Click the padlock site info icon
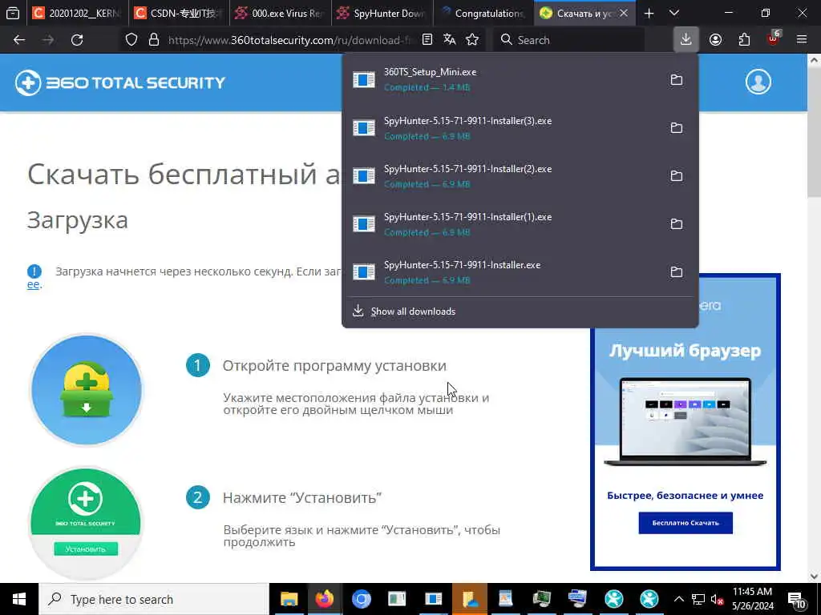Viewport: 821px width, 615px height. pos(153,40)
